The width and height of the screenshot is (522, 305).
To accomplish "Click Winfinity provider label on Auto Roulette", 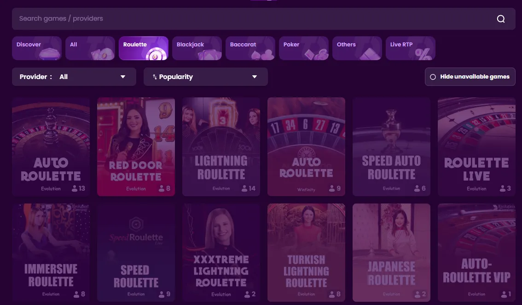I will click(x=306, y=190).
